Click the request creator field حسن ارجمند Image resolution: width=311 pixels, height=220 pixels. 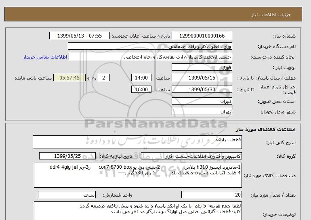[x=150, y=57]
